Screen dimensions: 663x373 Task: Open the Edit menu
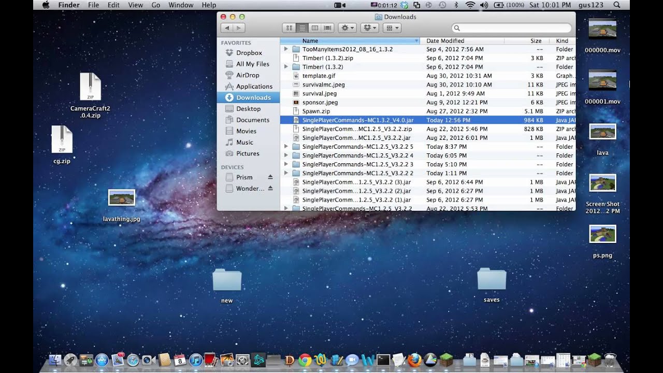pos(113,5)
